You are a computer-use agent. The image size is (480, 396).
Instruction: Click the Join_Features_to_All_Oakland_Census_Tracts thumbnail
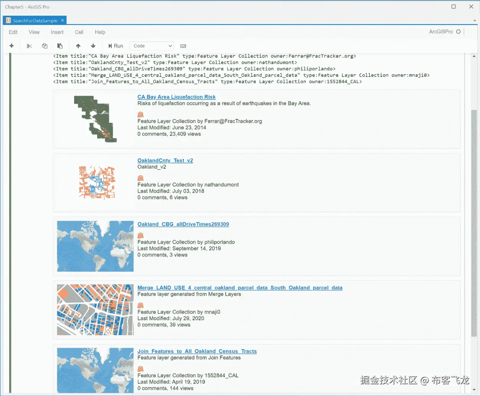[95, 370]
